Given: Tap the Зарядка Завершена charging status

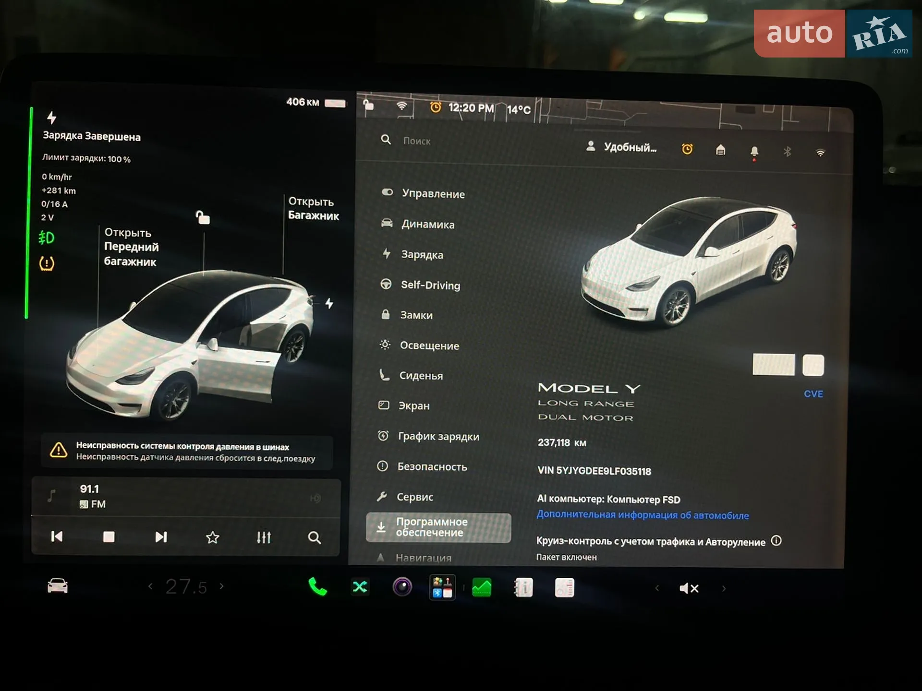Looking at the screenshot, I should (x=92, y=136).
